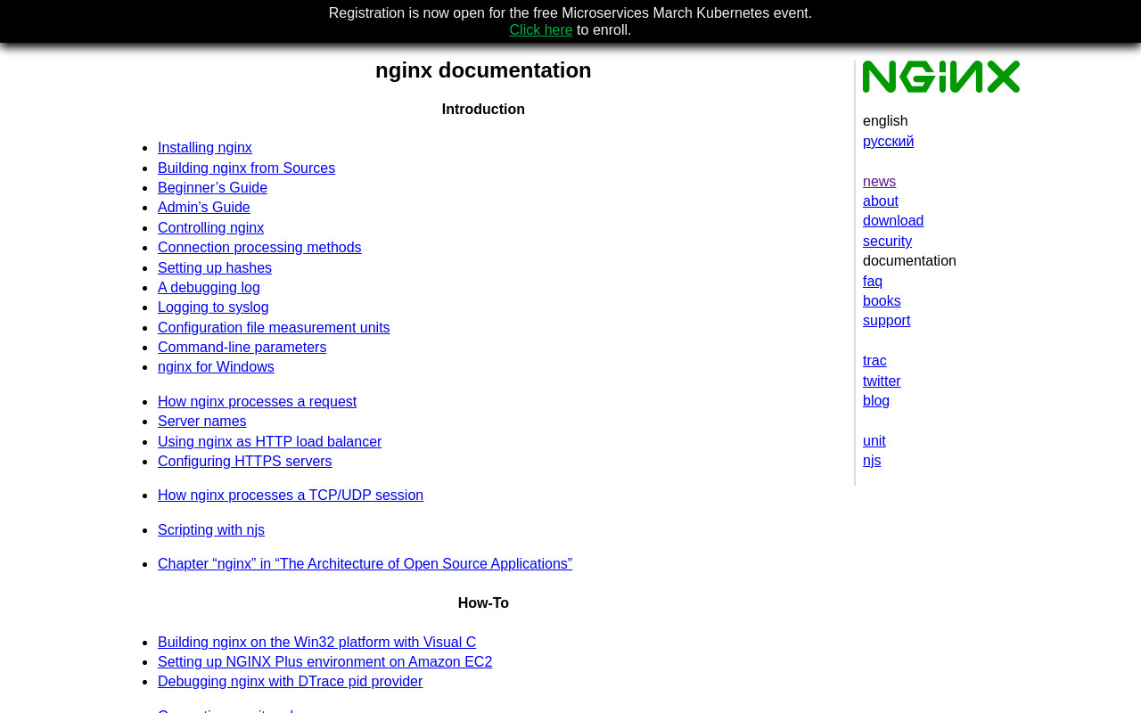The image size is (1141, 713).
Task: Open 'Building nginx from Sources' link
Action: (246, 168)
